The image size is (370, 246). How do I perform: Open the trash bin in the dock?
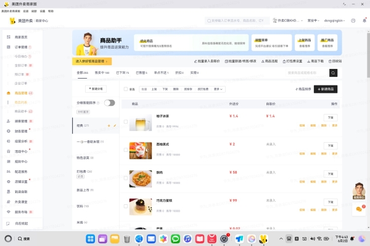[126, 239]
